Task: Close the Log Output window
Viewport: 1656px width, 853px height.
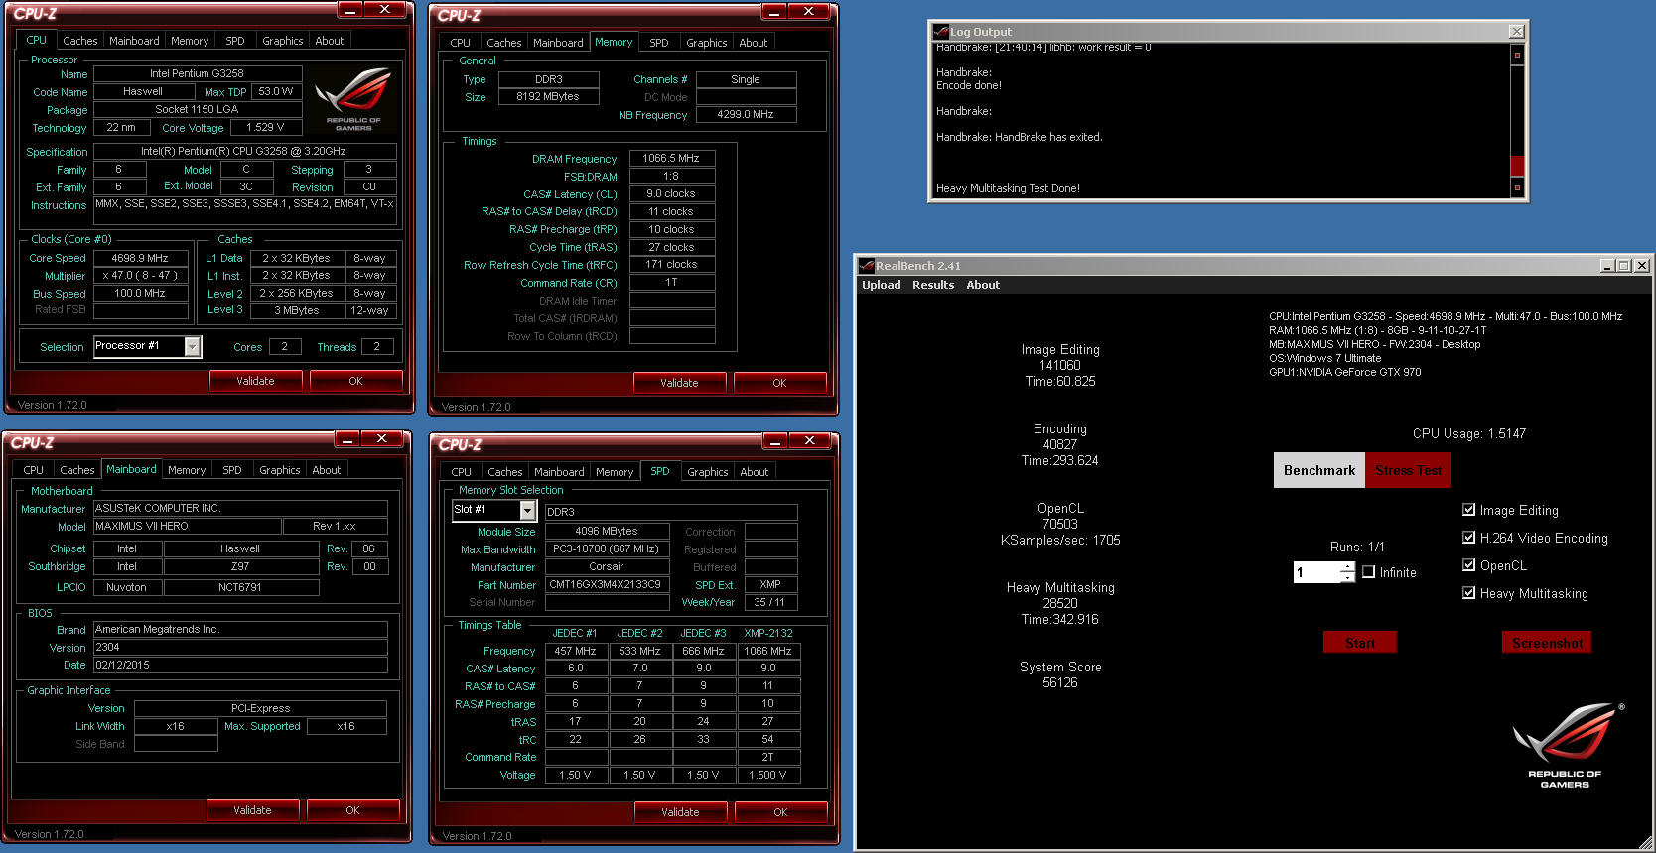Action: (1516, 32)
